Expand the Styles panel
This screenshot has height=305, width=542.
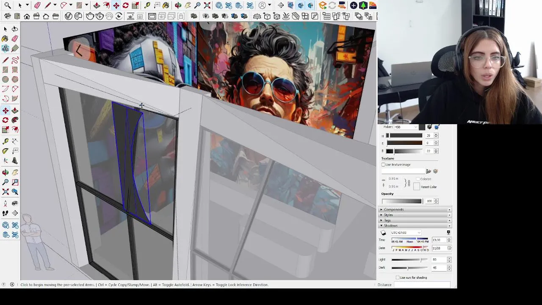click(381, 215)
